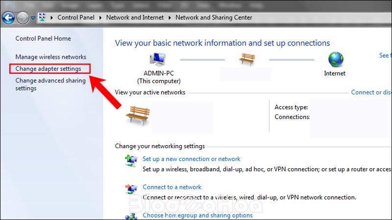
Task: Click Connect or disconnect link
Action: click(x=371, y=92)
